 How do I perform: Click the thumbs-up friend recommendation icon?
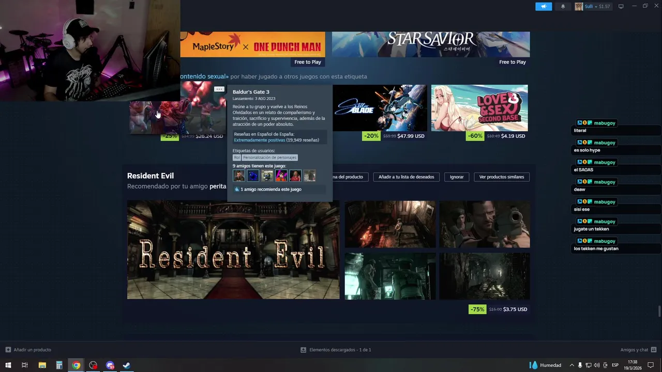coord(237,189)
